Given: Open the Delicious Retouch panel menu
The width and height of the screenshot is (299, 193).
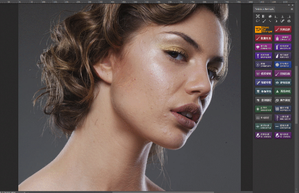Looking at the screenshot, I should (292, 9).
